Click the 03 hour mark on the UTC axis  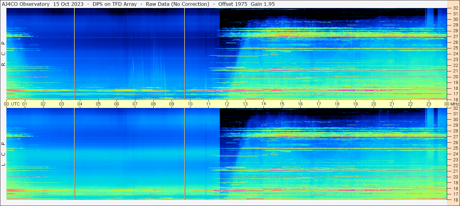click(62, 104)
